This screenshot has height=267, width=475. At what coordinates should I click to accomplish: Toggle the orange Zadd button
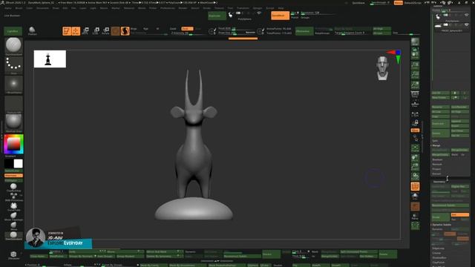click(187, 28)
